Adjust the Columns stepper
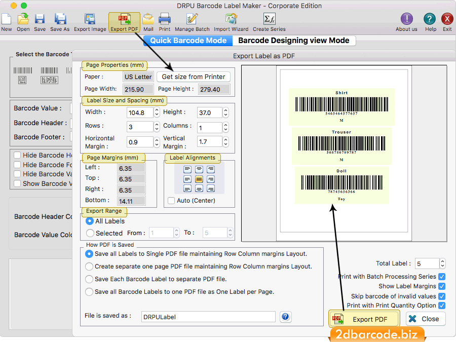 [x=225, y=127]
